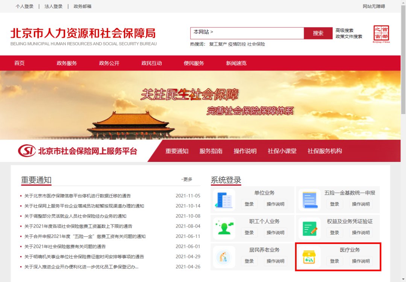Open 便民服务 navigation item
The image size is (406, 282).
194,63
